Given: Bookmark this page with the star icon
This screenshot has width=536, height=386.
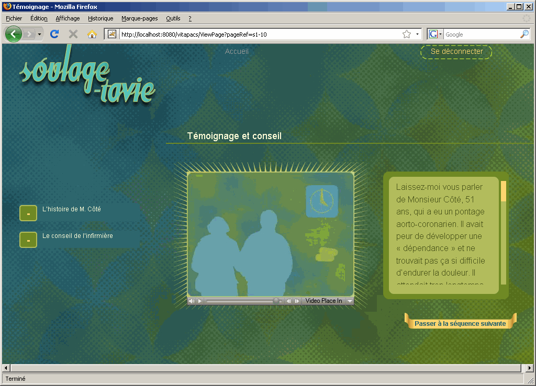Looking at the screenshot, I should pyautogui.click(x=407, y=35).
